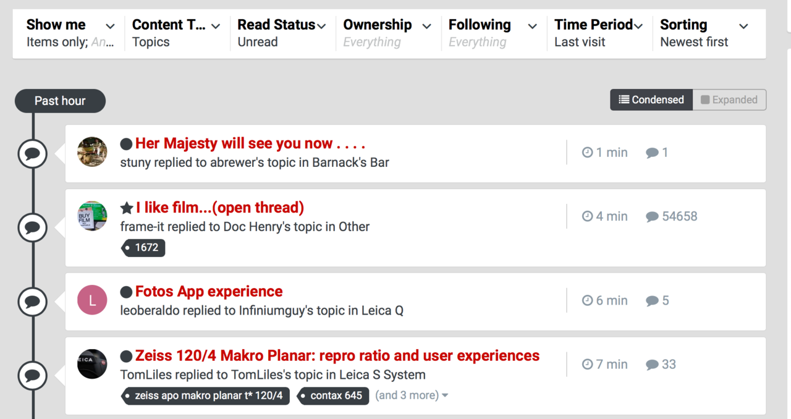Click timeline comment bubble for Fotos App entry
Screen dimensions: 791x419
click(32, 302)
